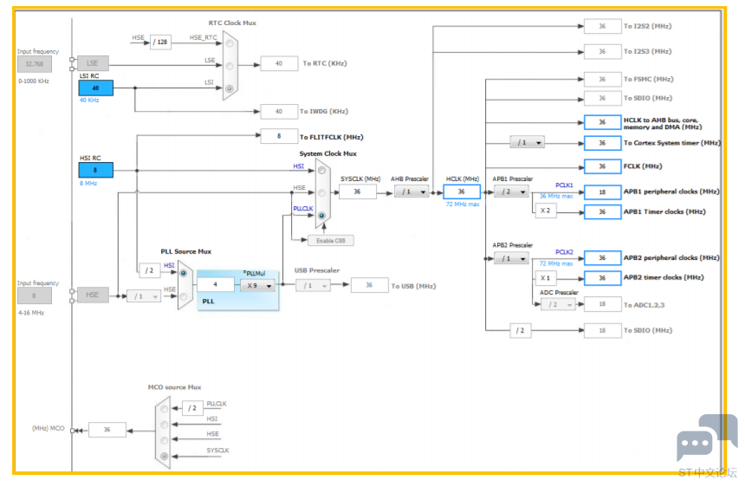
Task: Select HSE radio in MCO source Mux
Action: [165, 440]
